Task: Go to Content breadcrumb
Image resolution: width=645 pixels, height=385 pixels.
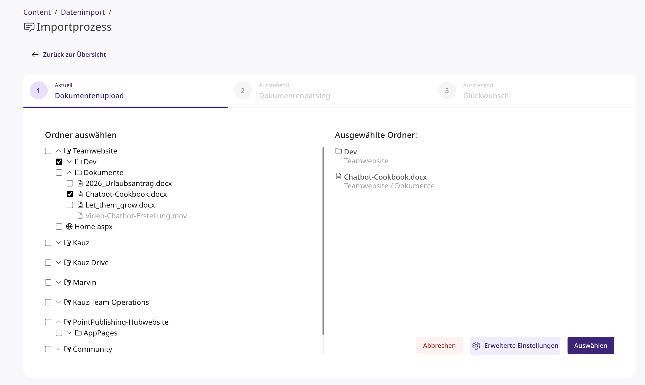Action: pyautogui.click(x=37, y=12)
